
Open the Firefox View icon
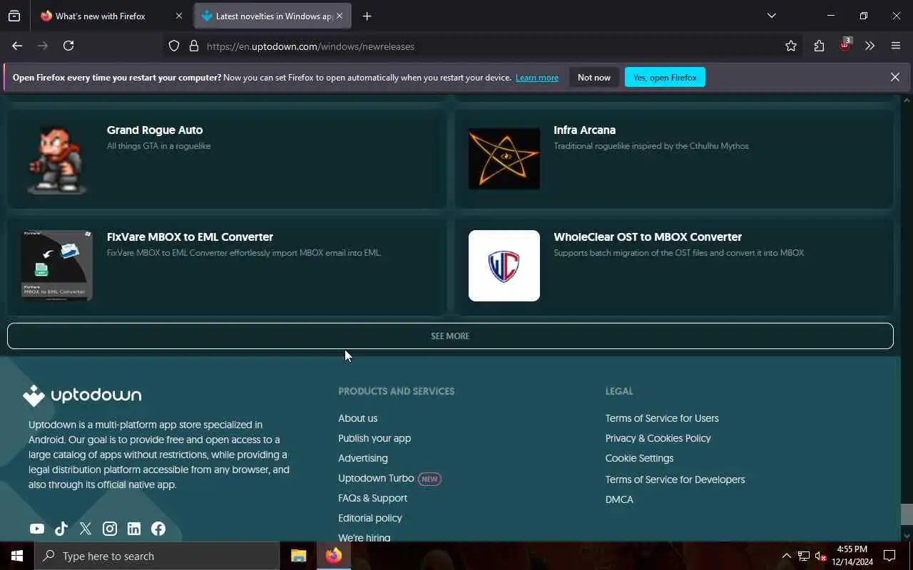click(14, 16)
